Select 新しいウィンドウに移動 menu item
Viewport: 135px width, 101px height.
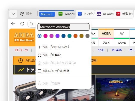tap(63, 71)
